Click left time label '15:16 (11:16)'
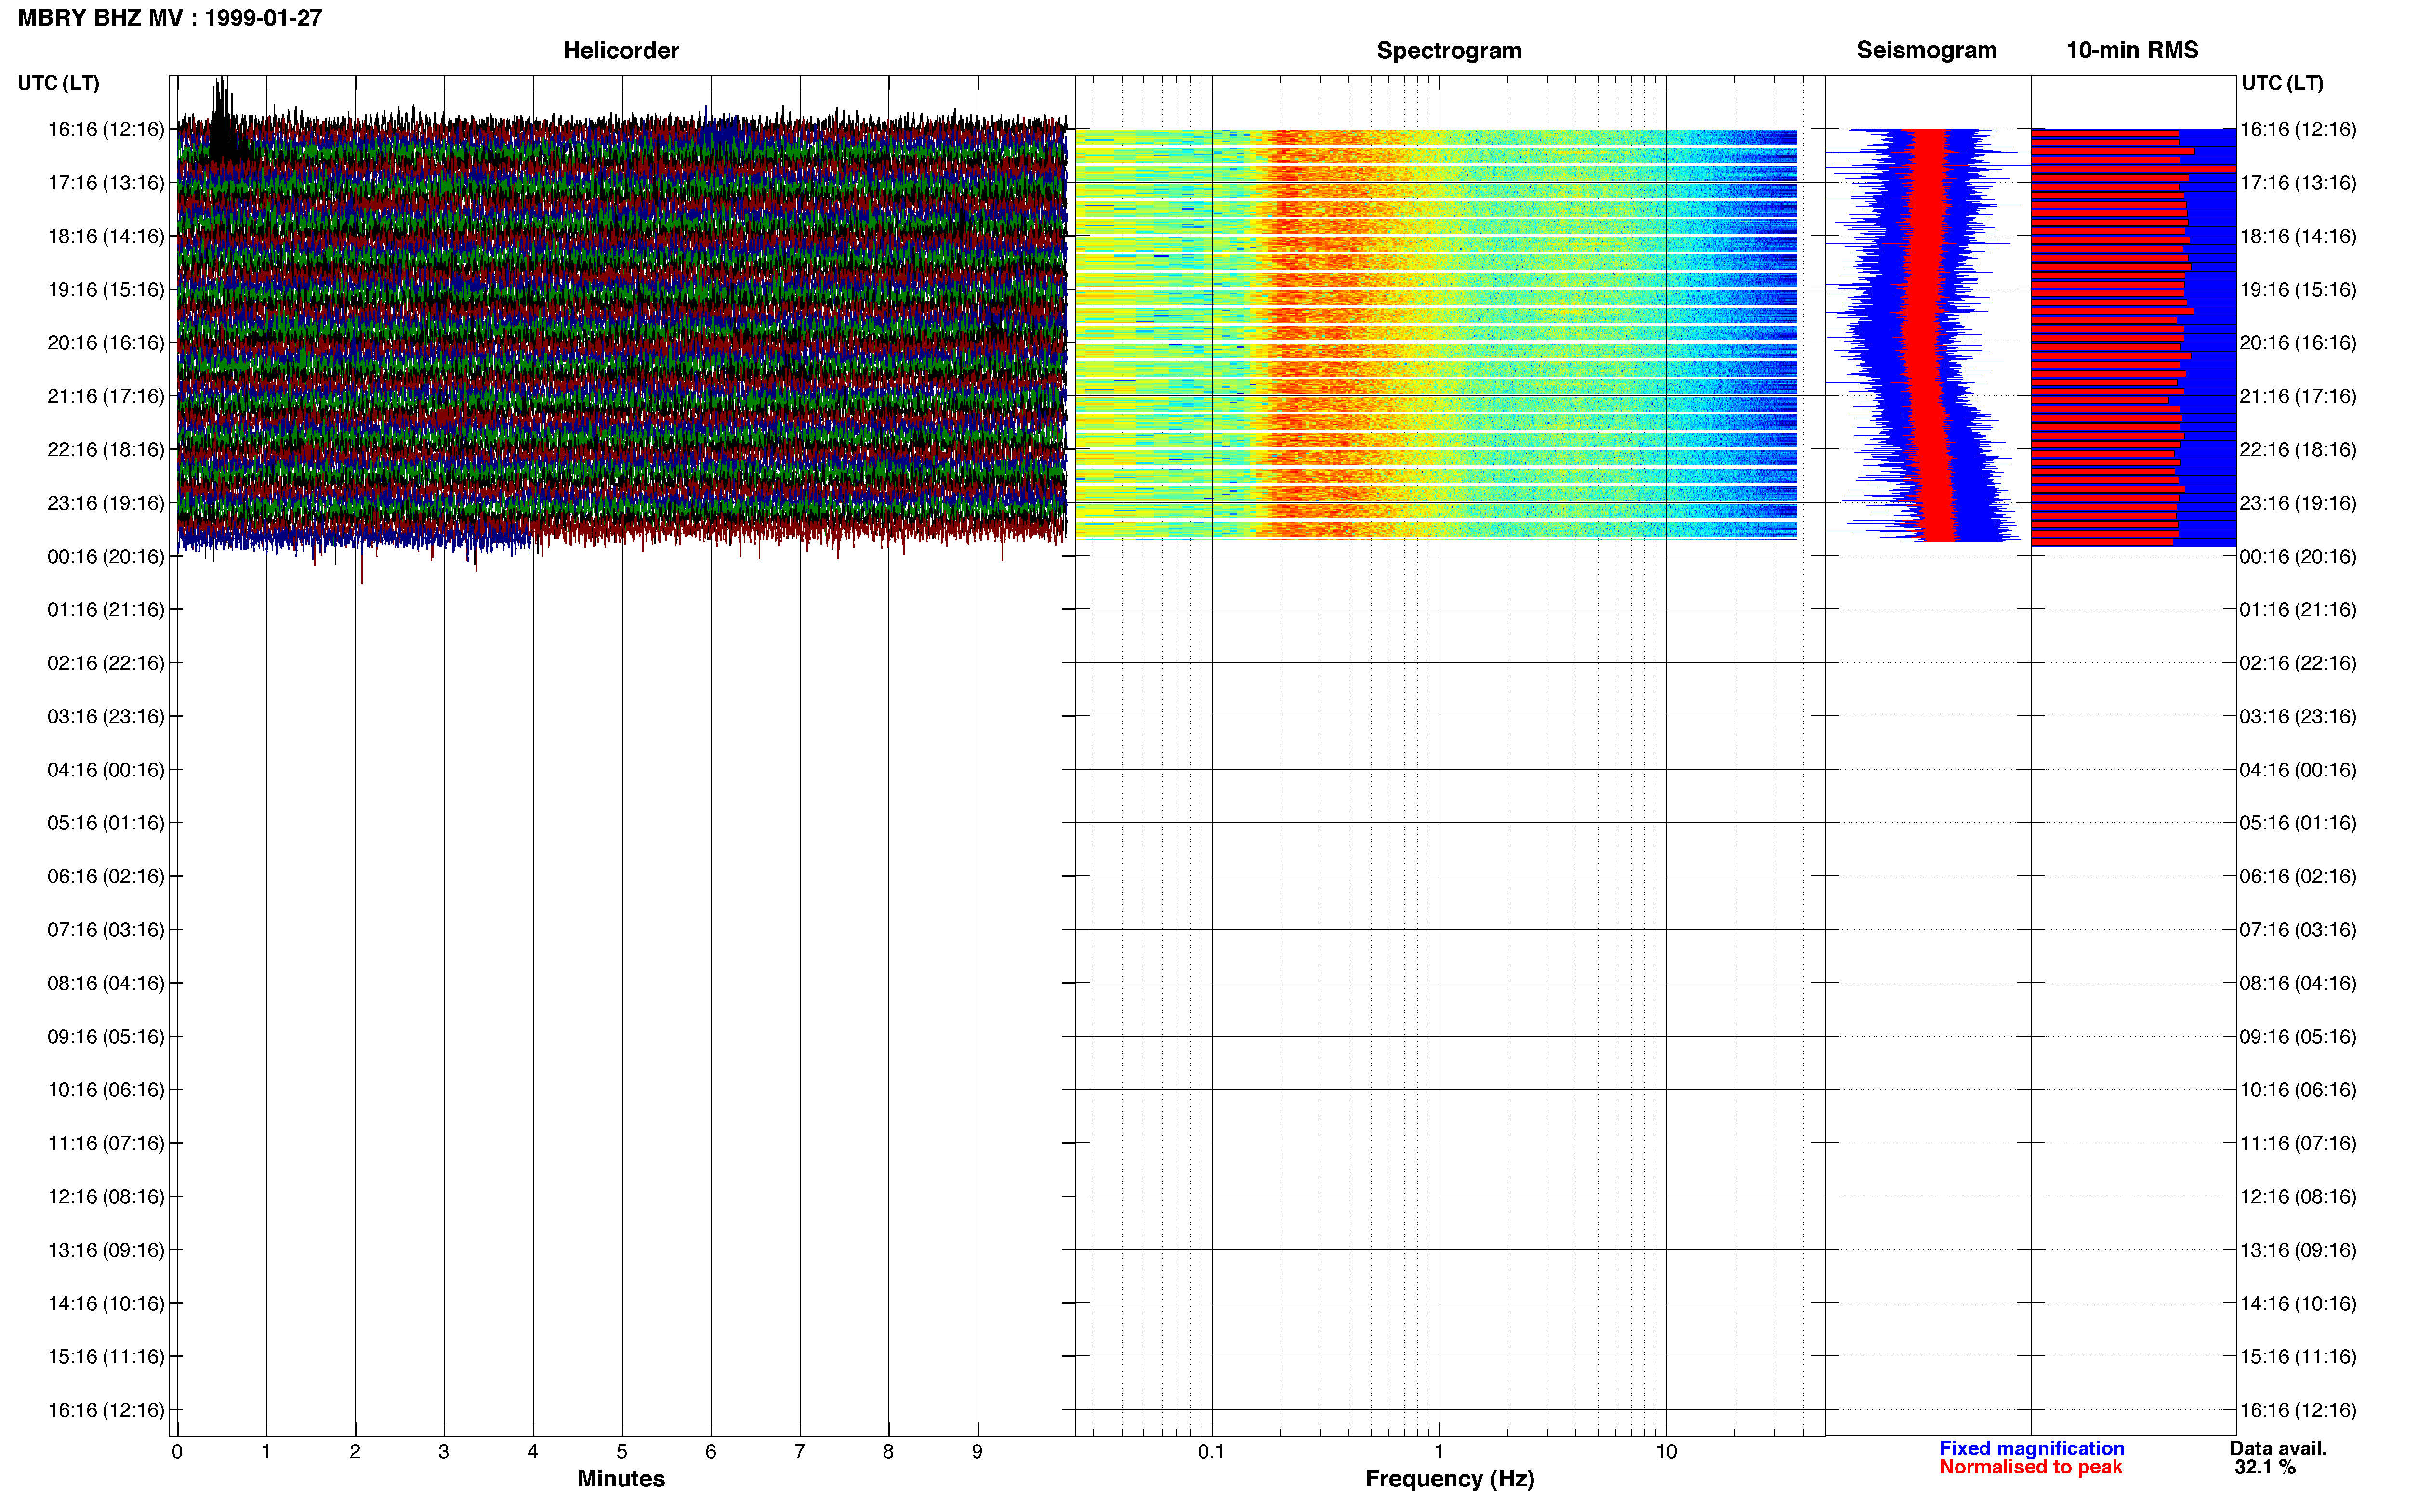The height and width of the screenshot is (1512, 2418). pos(106,1357)
